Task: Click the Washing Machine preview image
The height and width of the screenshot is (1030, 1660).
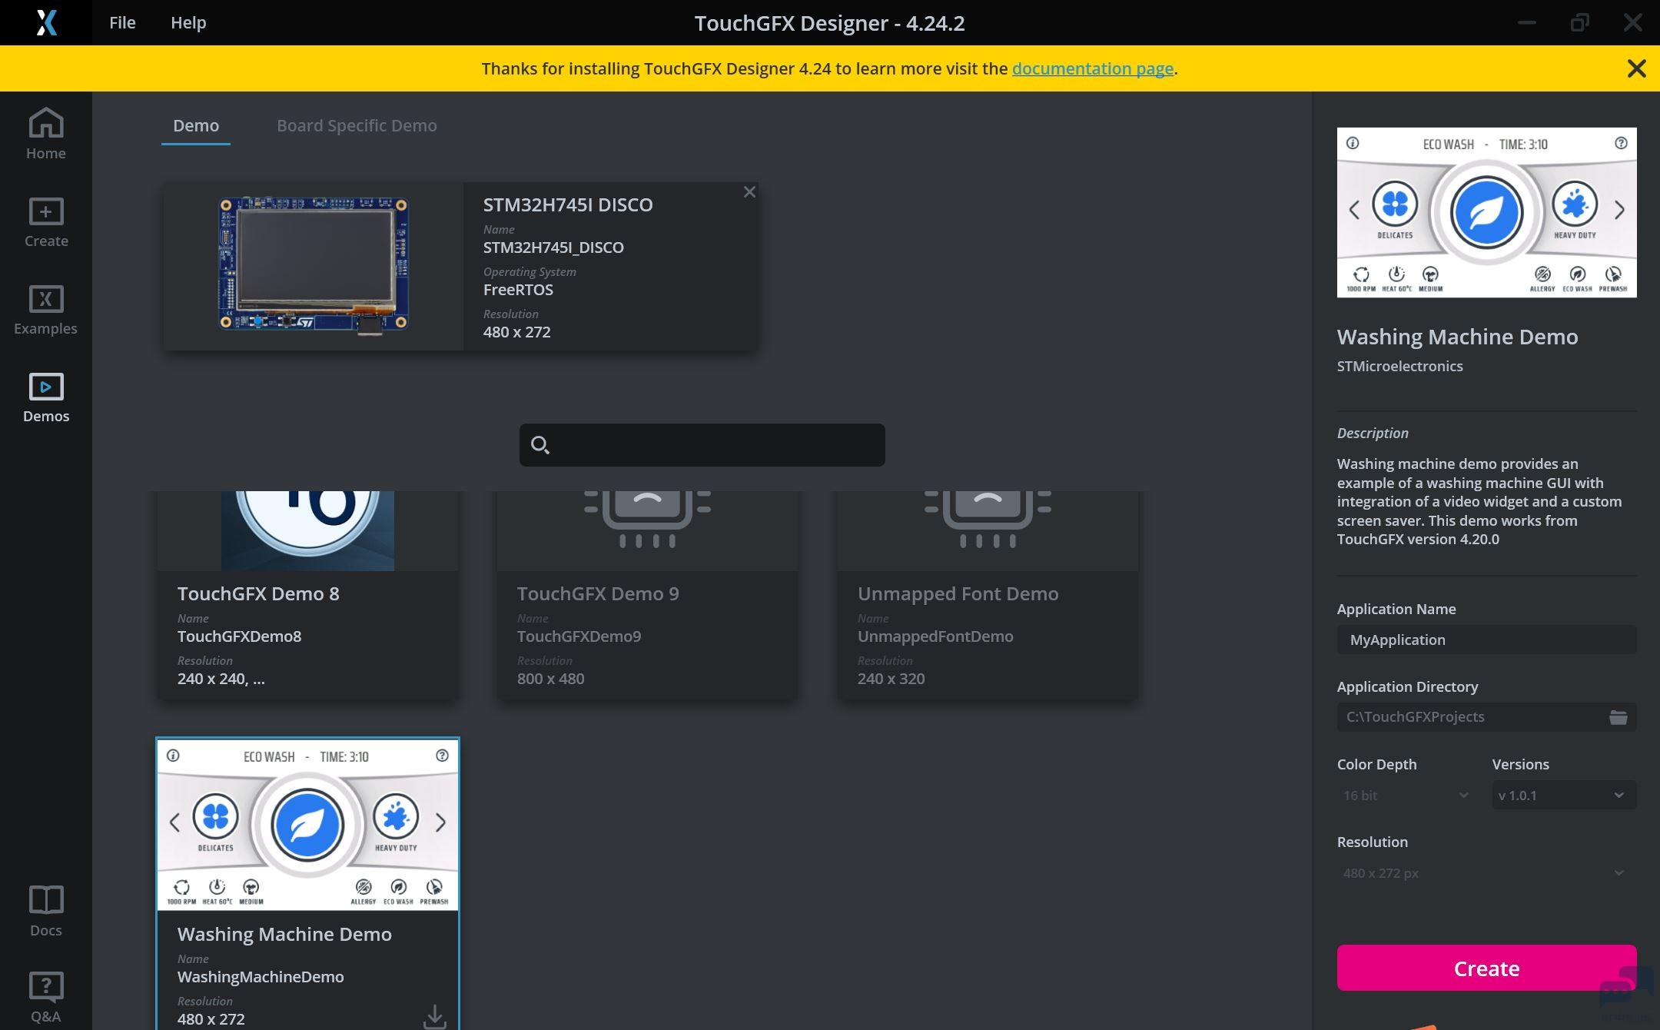Action: (x=1486, y=212)
